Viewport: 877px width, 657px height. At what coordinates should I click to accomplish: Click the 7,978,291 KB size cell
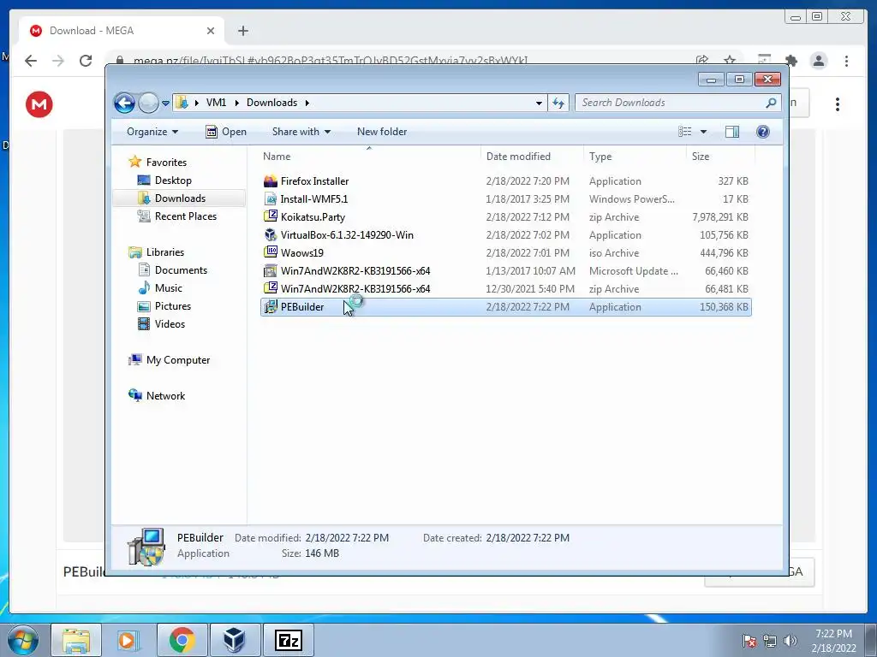[x=719, y=217]
